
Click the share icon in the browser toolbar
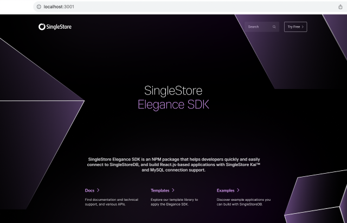[340, 7]
